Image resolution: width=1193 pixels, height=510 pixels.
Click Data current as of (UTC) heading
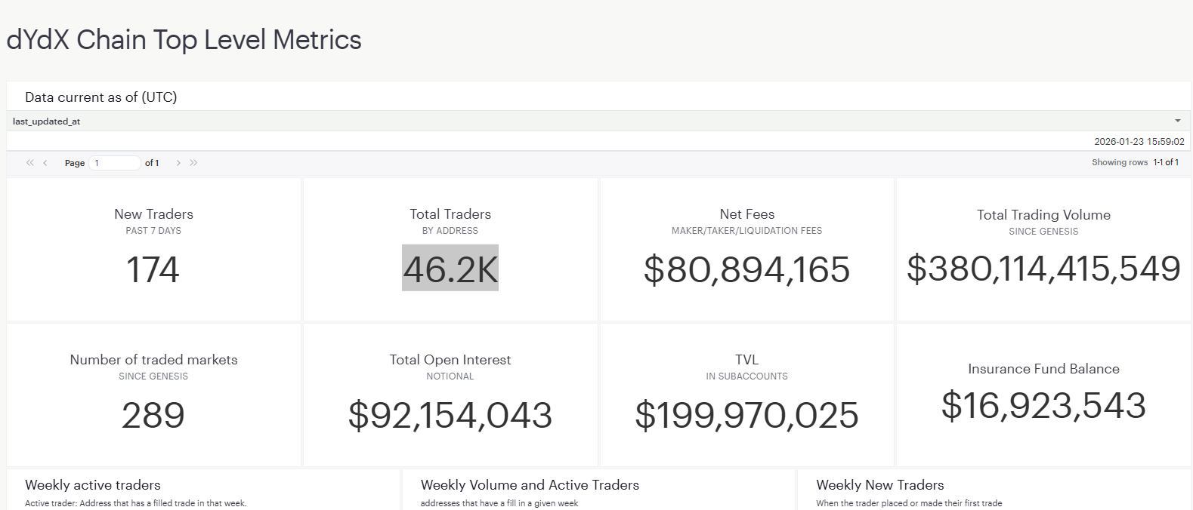[101, 97]
